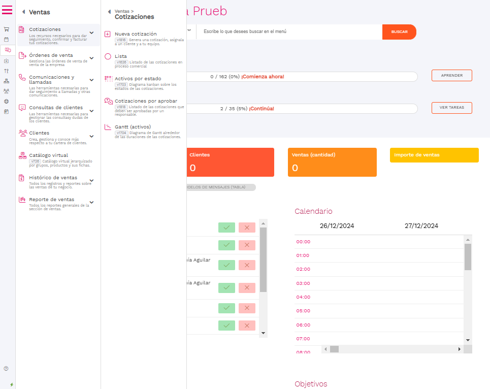Click the globe icon in left sidebar

tap(6, 101)
